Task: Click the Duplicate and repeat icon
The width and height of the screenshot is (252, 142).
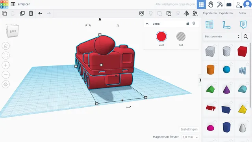Action: 22,13
